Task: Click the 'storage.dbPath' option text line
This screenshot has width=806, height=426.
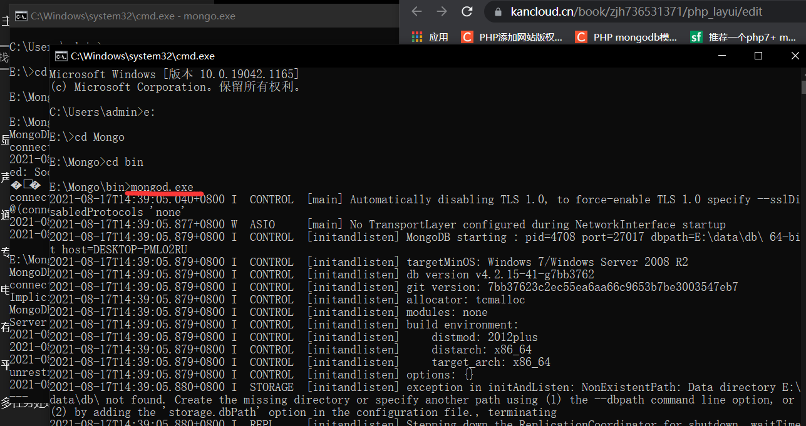Action: 303,412
